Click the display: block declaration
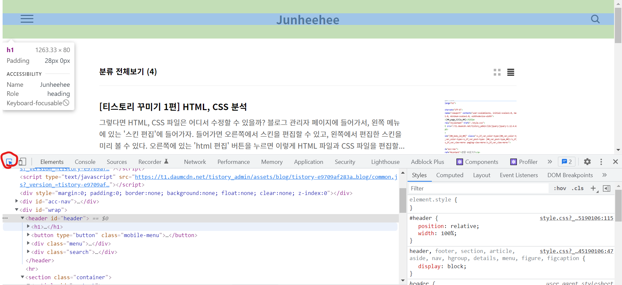 pos(442,266)
